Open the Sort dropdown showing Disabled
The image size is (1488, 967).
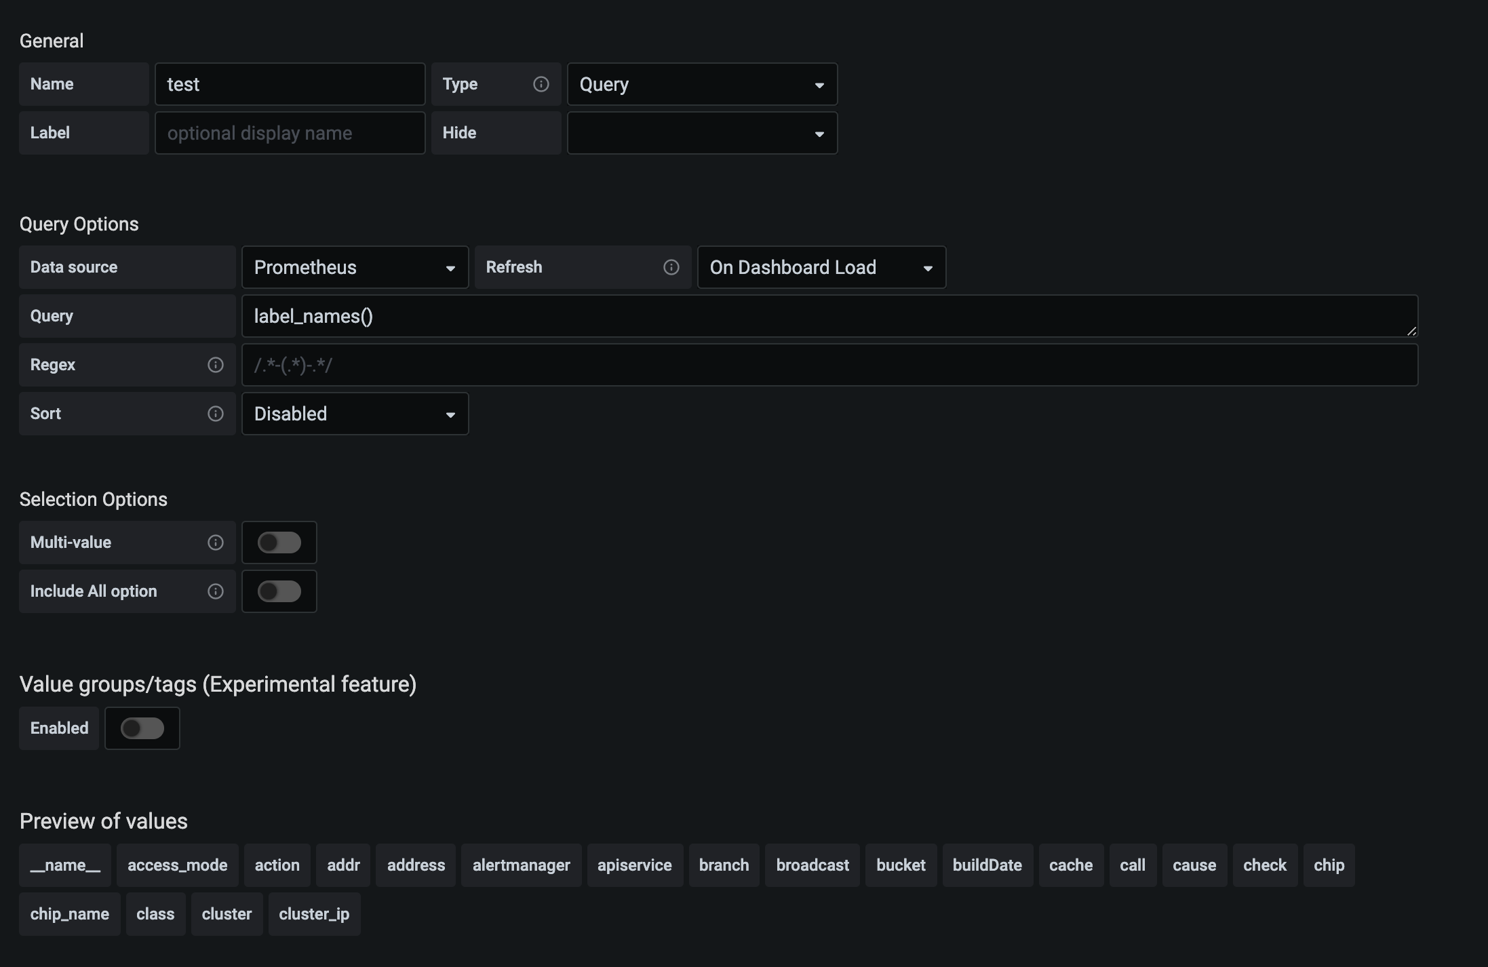pos(354,414)
